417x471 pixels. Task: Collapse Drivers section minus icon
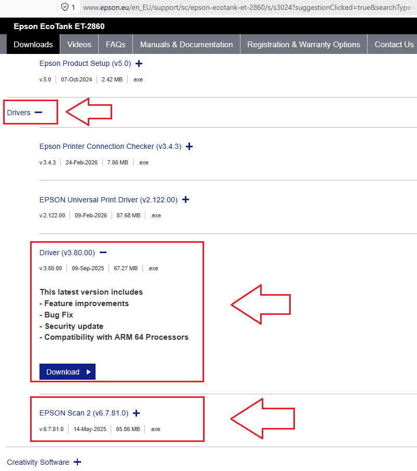[x=38, y=113]
